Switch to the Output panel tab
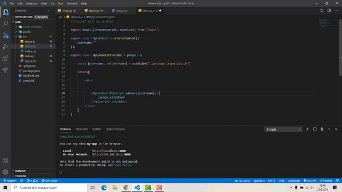 97,129
